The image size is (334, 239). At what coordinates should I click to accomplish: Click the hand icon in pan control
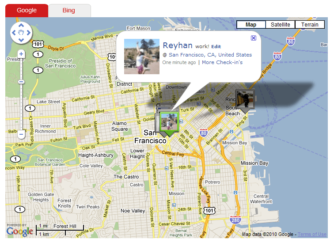(21, 33)
